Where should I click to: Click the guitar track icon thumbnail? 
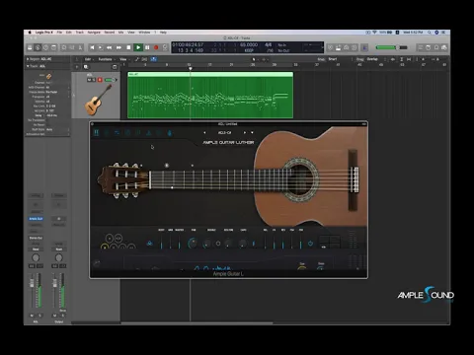(x=98, y=100)
